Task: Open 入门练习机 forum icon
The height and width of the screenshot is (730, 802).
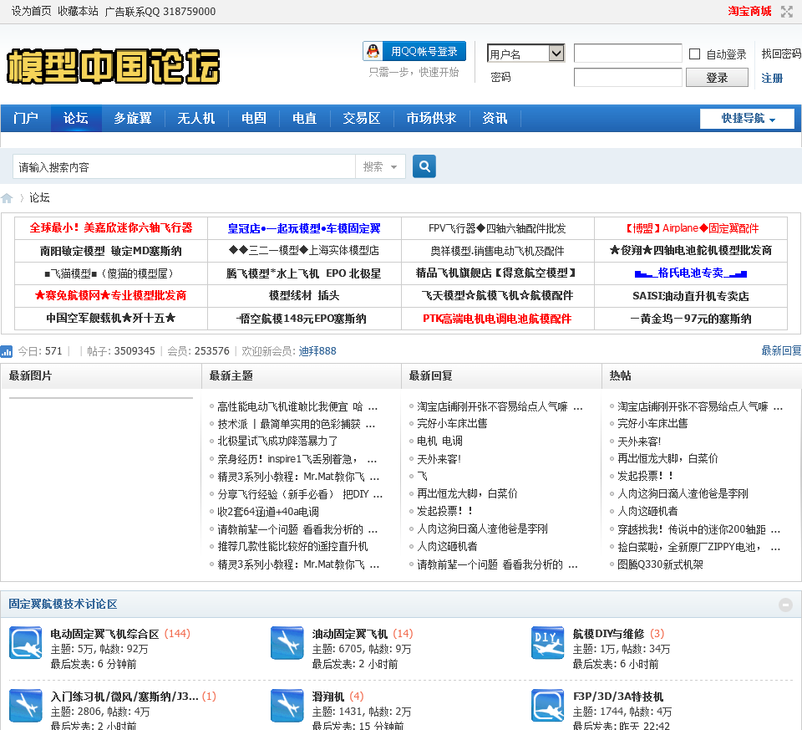Action: [x=26, y=706]
